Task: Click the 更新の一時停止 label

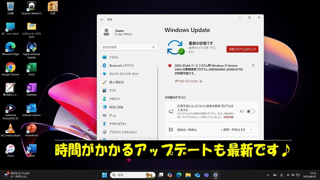Action: (187, 130)
